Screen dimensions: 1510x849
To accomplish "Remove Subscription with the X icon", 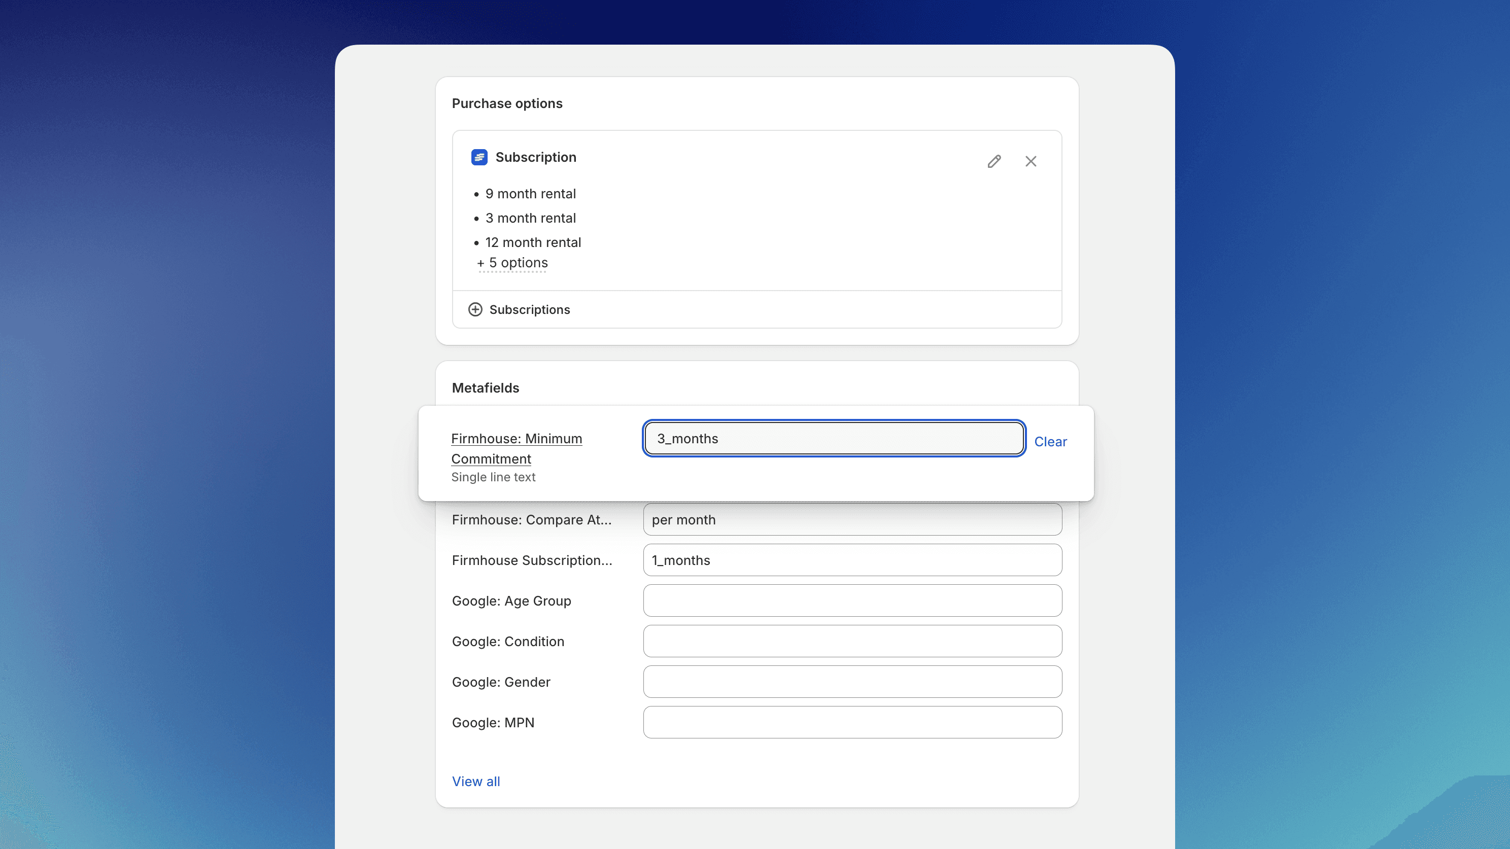I will 1031,161.
